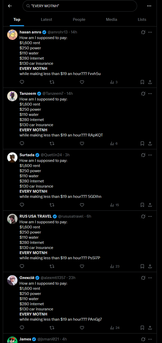This screenshot has width=162, height=343.
Task: Click the back arrow icon
Action: [x=10, y=6]
